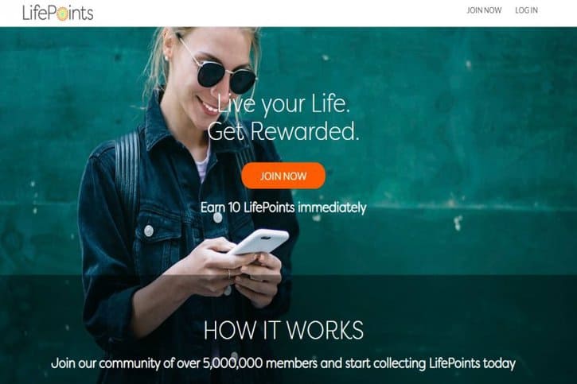Screen dimensions: 577x384
Task: Click the woman's earring
Action: (x=166, y=58)
